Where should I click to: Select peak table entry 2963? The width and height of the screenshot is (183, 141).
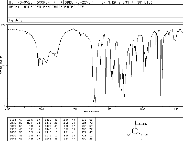(16, 129)
